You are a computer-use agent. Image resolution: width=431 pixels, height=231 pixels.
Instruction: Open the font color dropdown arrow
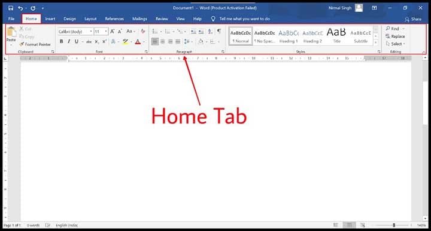(144, 42)
